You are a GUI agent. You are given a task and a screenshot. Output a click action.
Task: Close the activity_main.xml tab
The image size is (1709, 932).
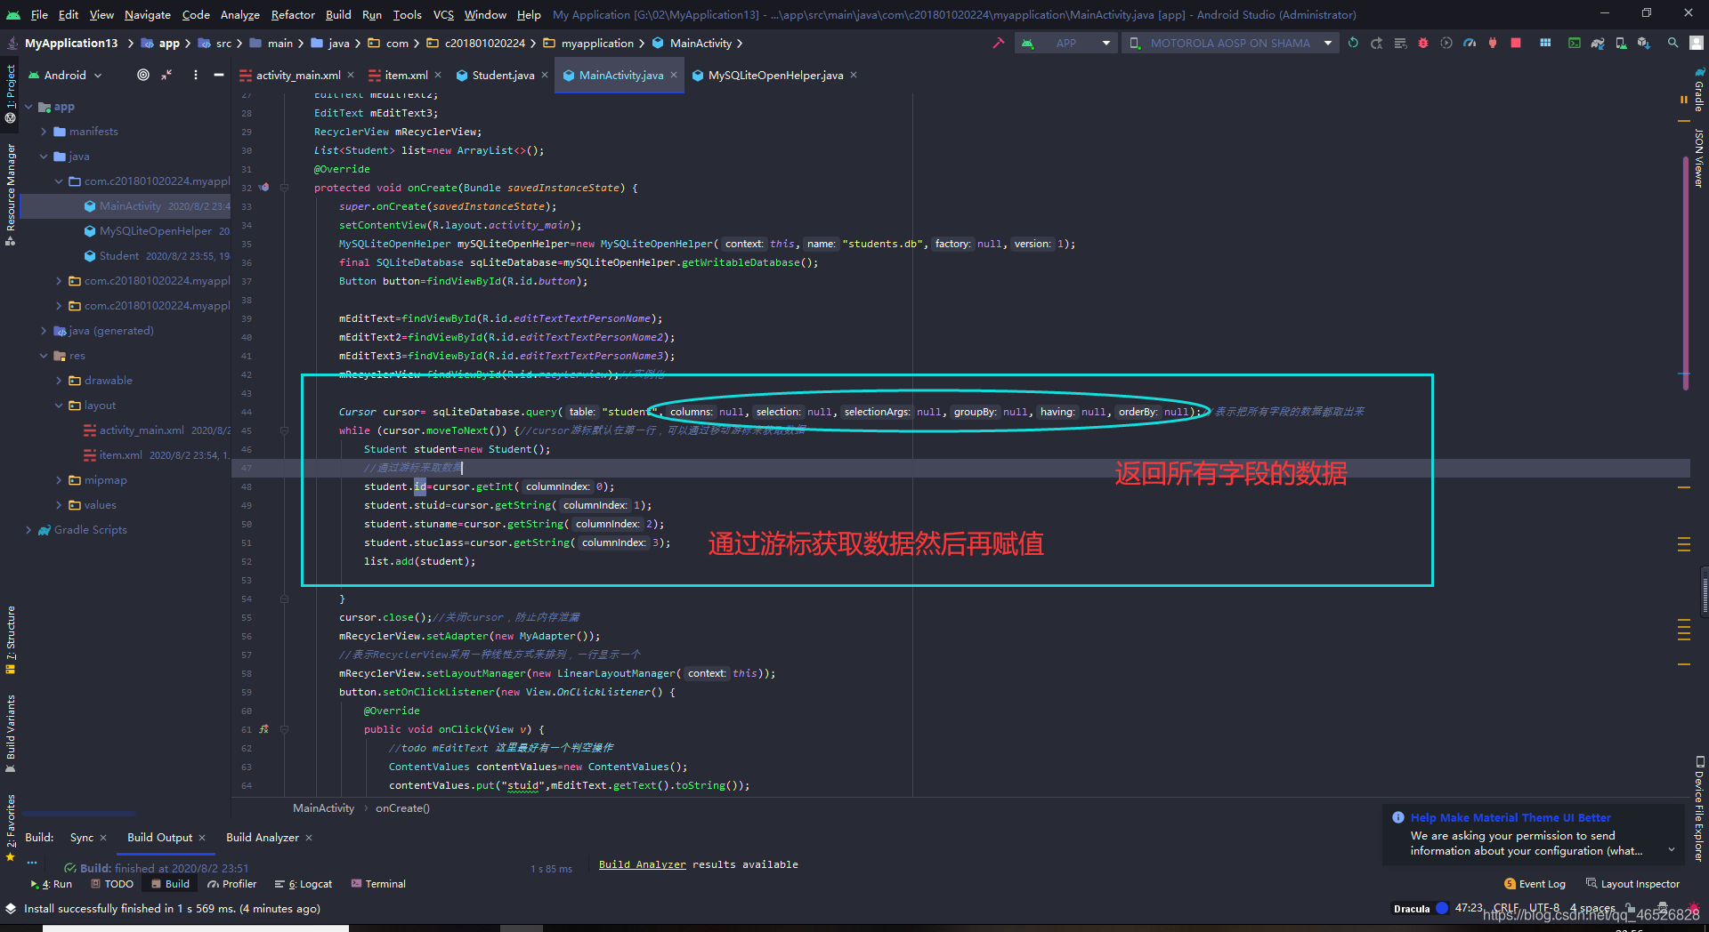click(x=351, y=75)
